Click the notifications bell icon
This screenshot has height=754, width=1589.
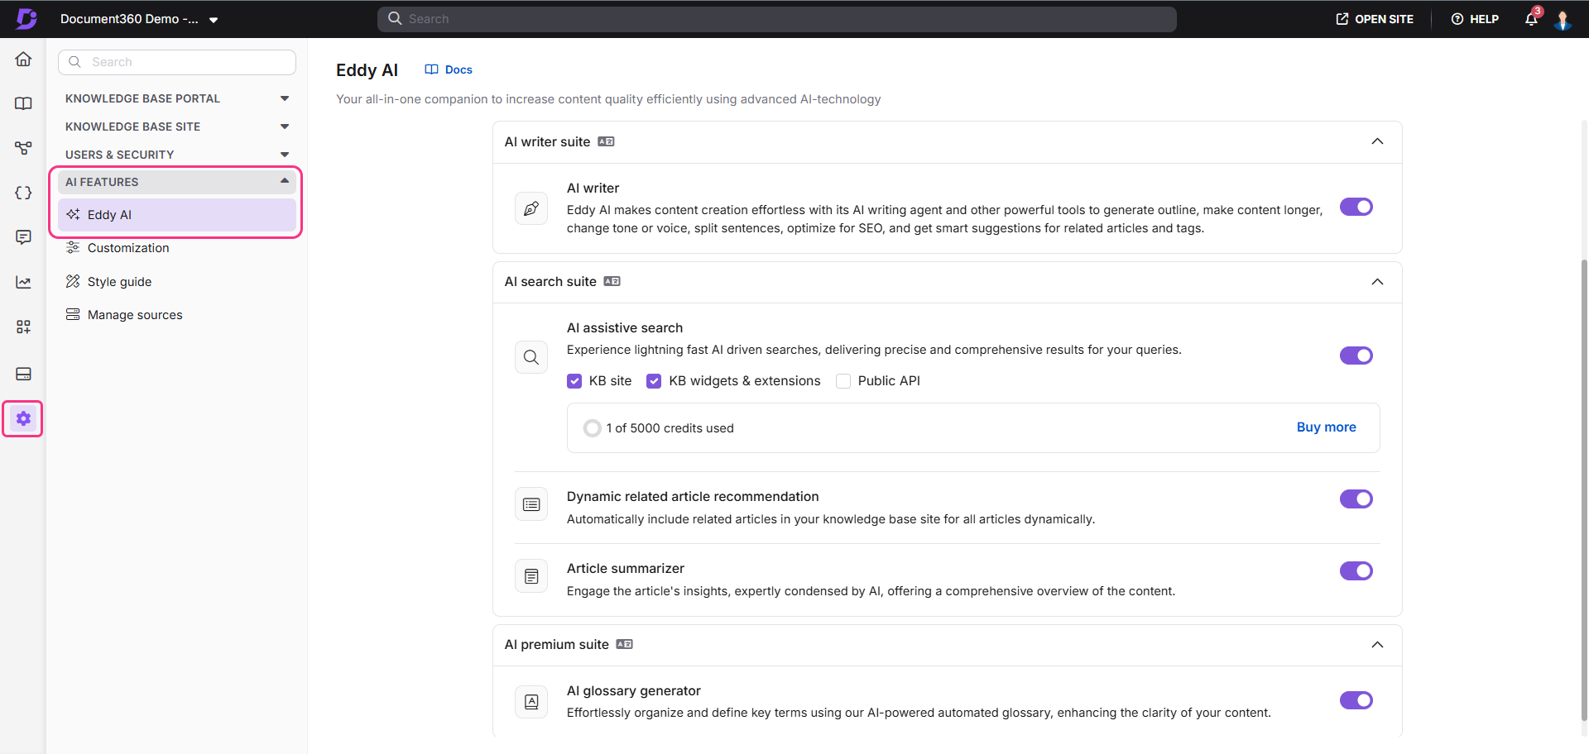click(x=1531, y=19)
